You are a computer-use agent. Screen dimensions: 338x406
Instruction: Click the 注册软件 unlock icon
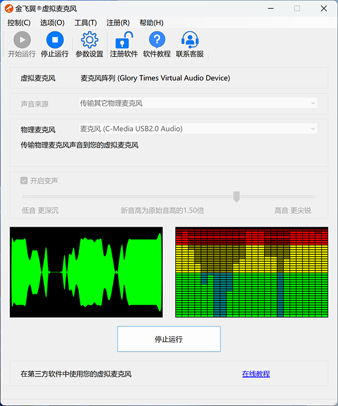coord(124,40)
